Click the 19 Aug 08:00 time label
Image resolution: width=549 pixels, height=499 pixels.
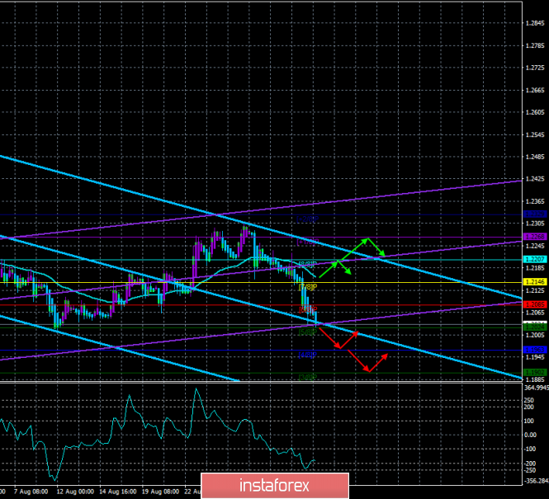pyautogui.click(x=161, y=492)
